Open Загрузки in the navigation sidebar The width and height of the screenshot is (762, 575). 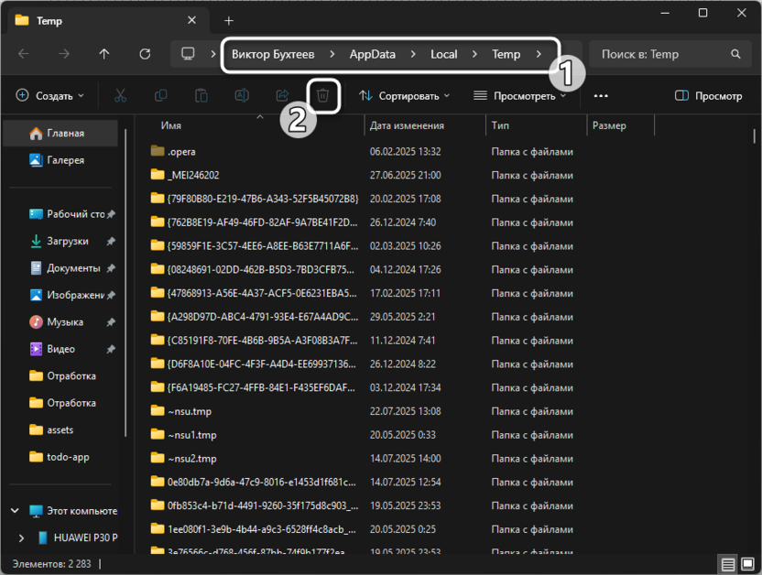click(68, 241)
